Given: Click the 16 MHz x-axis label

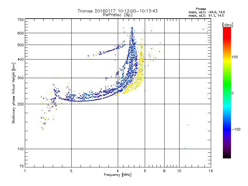Looking at the screenshot, I should [x=211, y=171].
